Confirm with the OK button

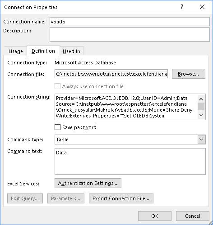(x=155, y=216)
